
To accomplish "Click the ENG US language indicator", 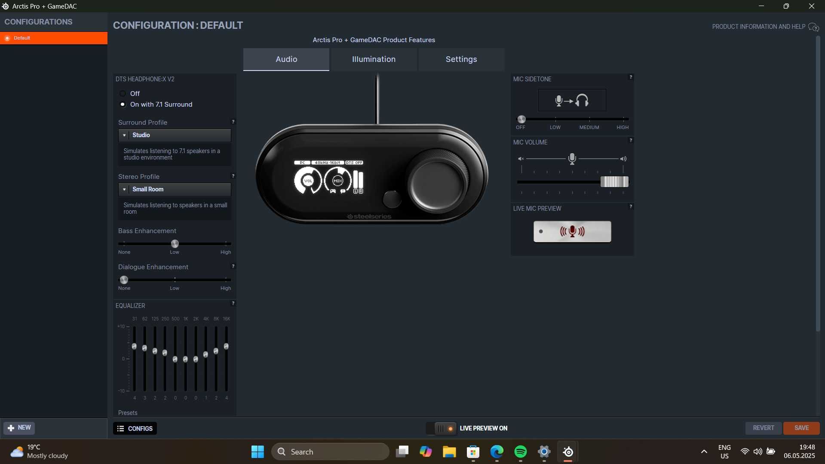I will pyautogui.click(x=724, y=452).
